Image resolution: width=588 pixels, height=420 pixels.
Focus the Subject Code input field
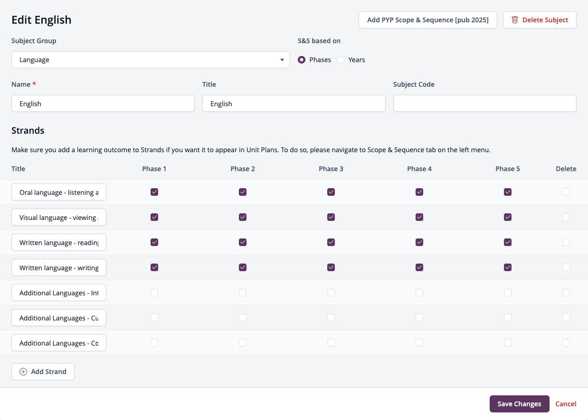(x=485, y=103)
